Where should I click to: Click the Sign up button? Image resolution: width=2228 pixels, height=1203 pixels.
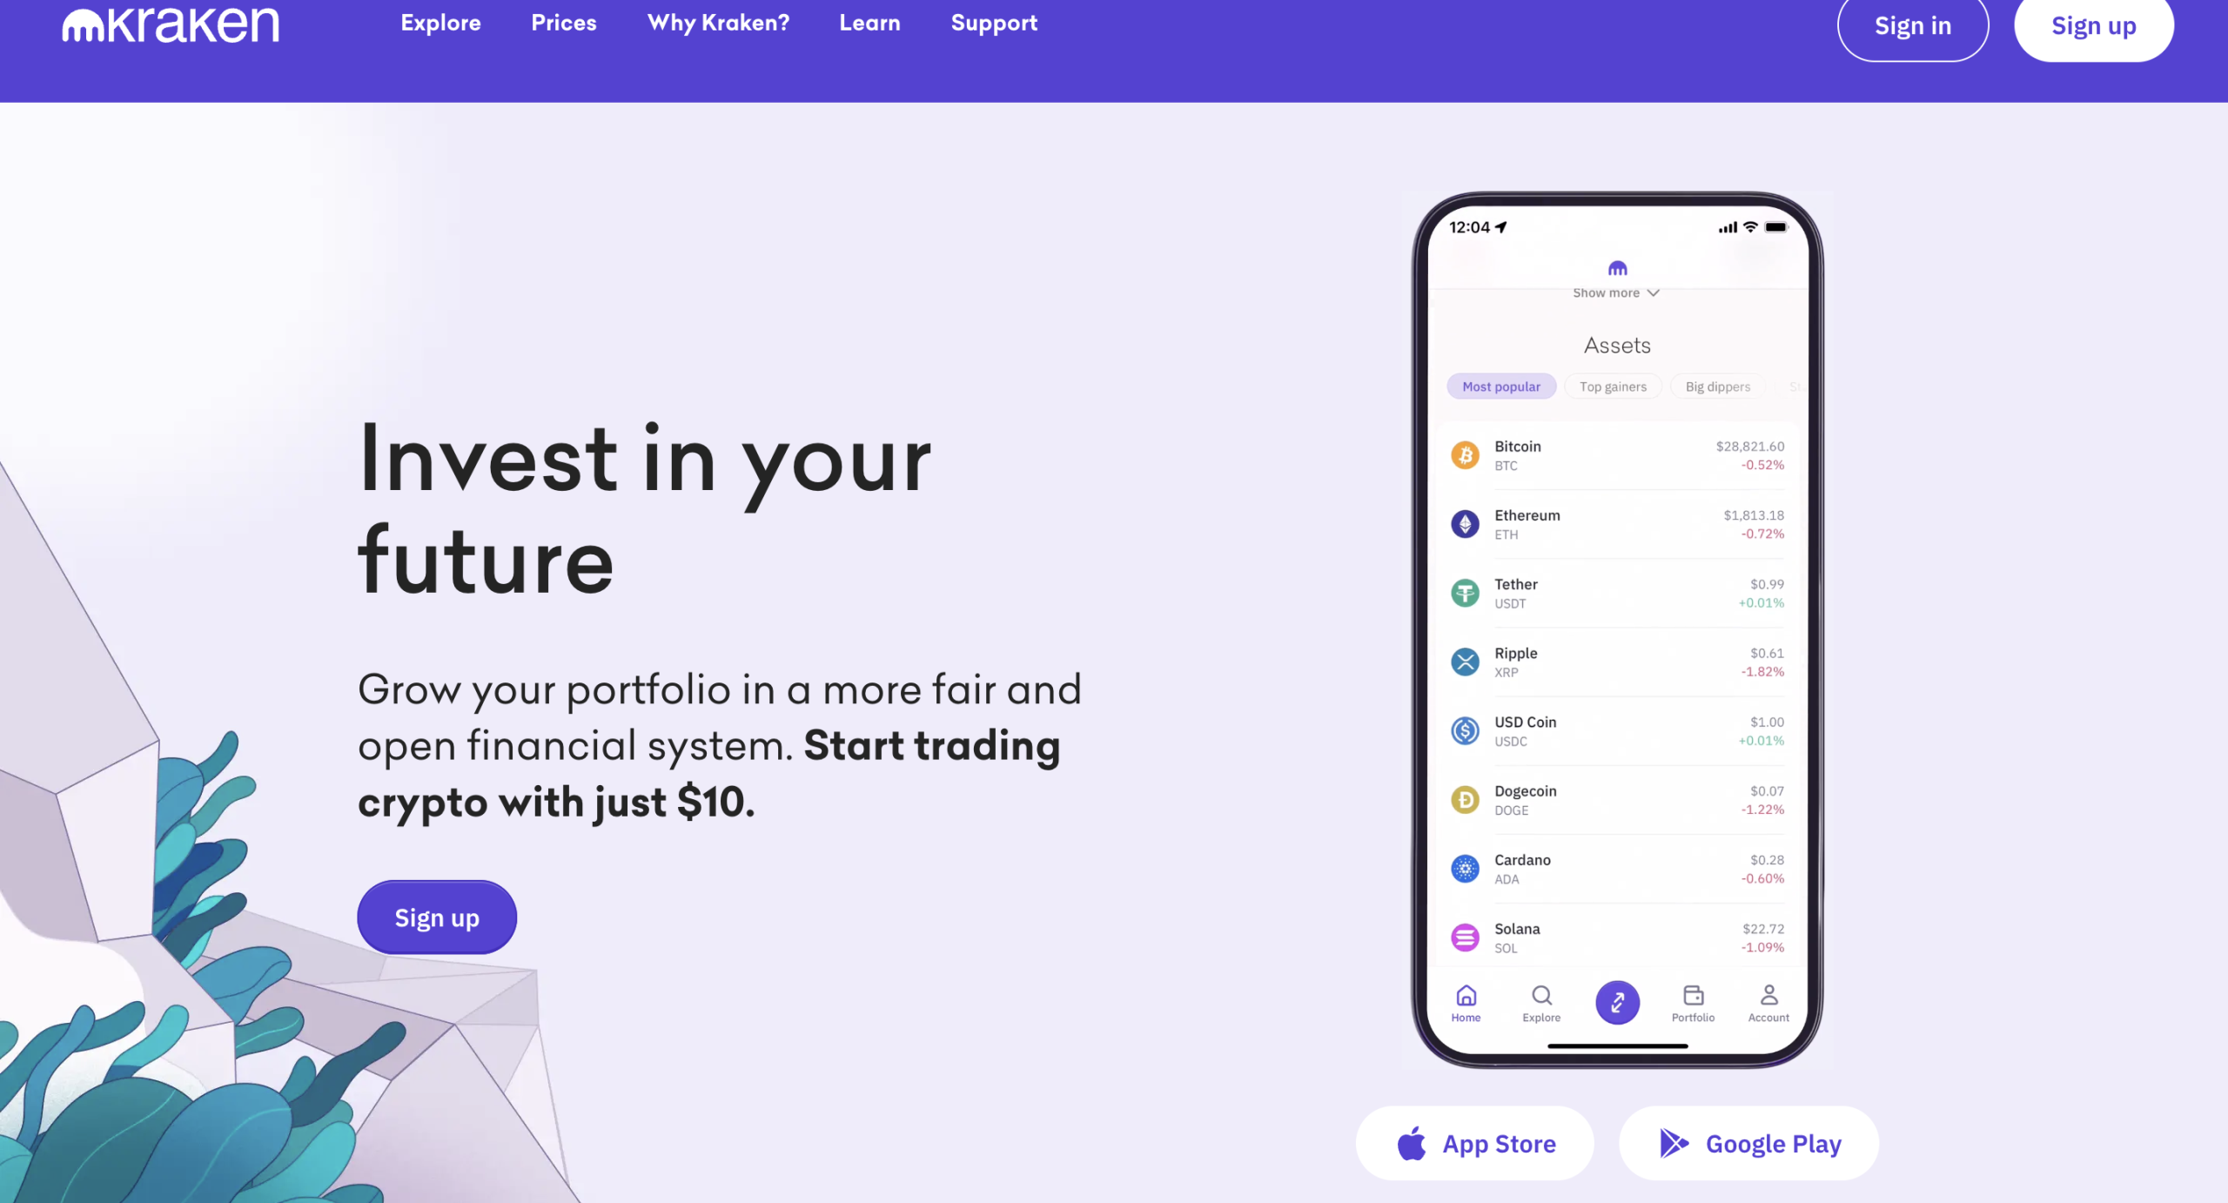2093,25
